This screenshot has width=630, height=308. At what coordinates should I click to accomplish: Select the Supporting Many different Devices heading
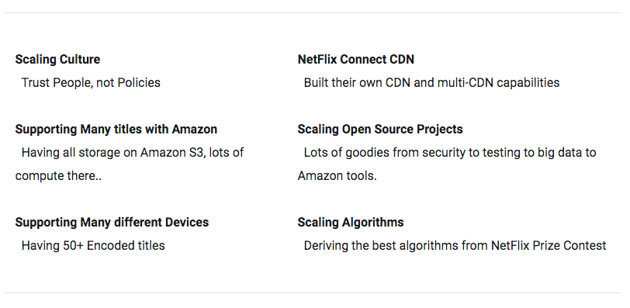[x=112, y=223]
